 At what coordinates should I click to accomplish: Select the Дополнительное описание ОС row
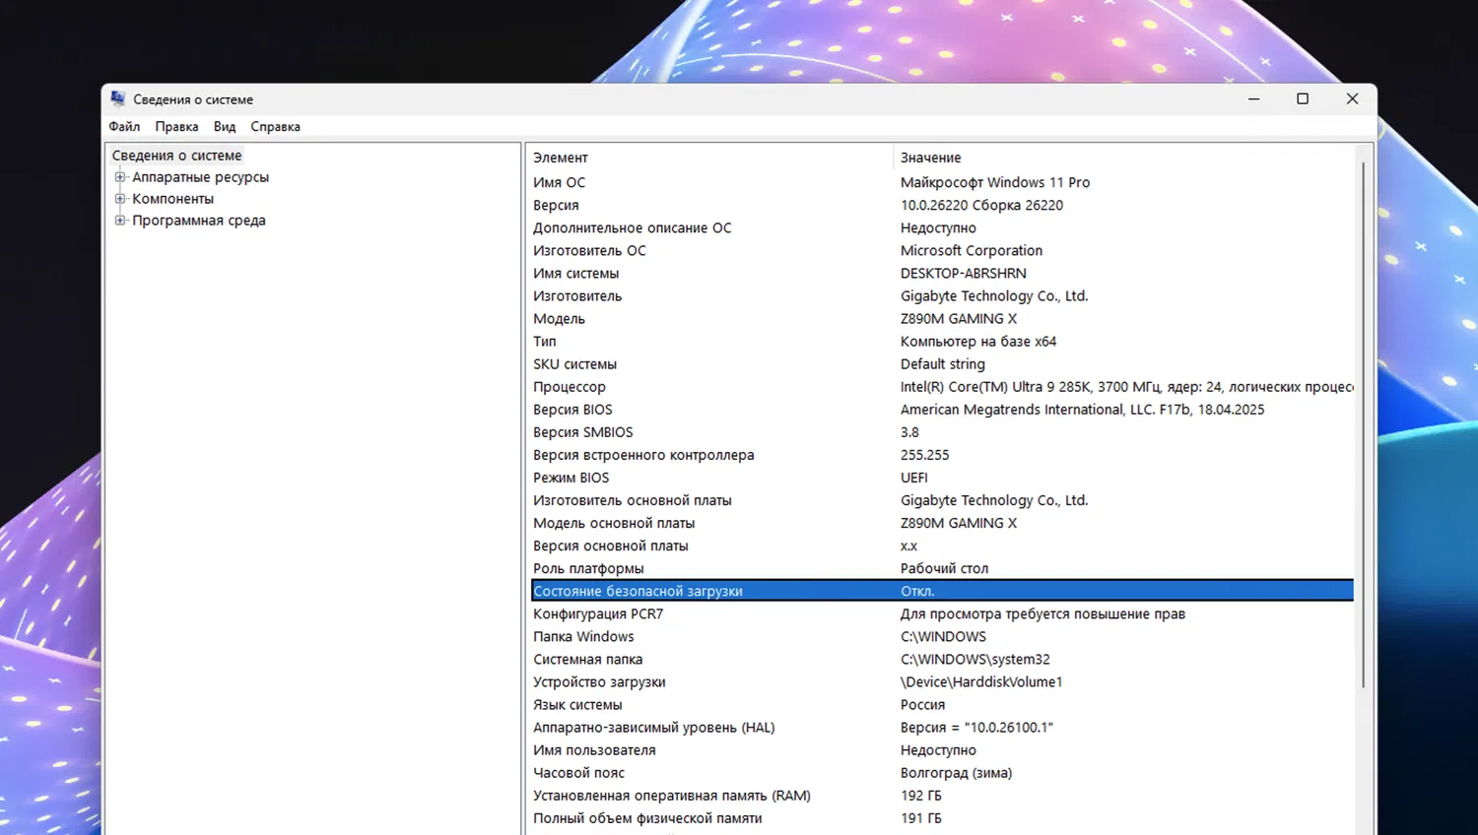(942, 227)
